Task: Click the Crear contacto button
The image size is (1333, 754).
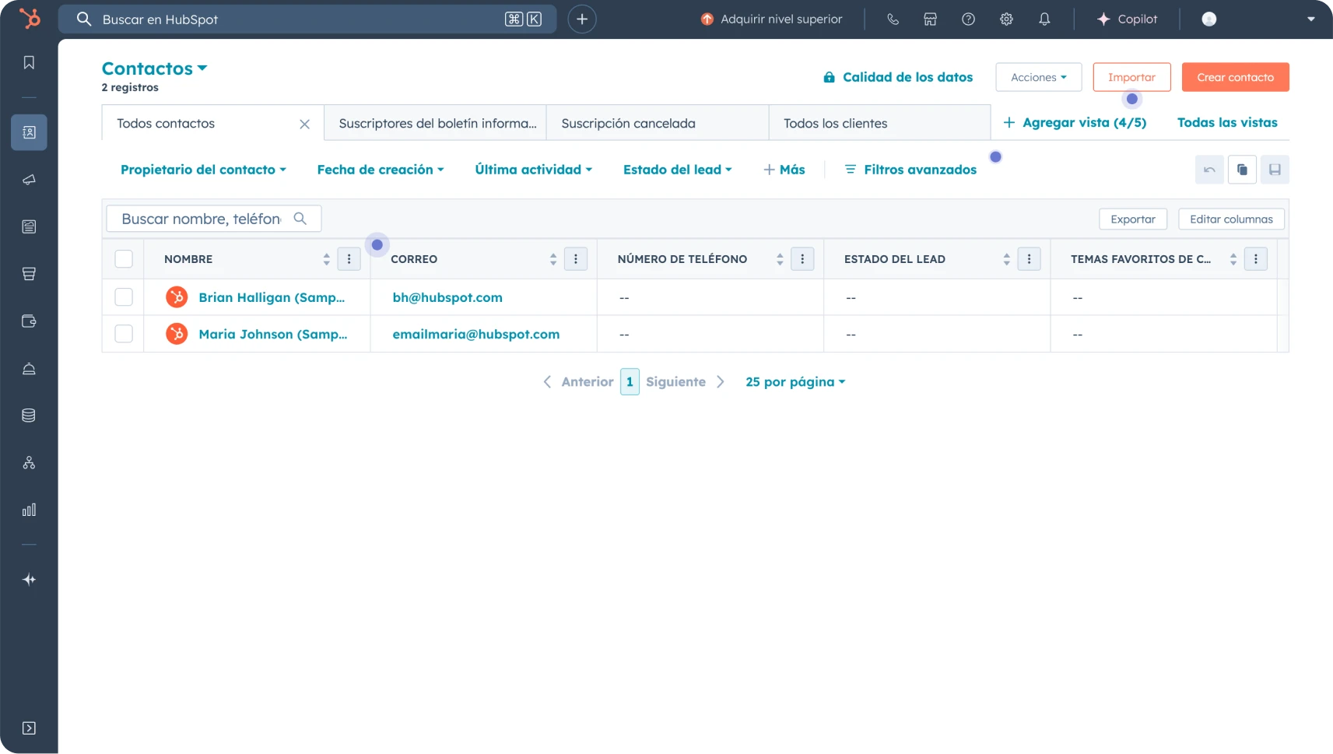Action: point(1235,77)
